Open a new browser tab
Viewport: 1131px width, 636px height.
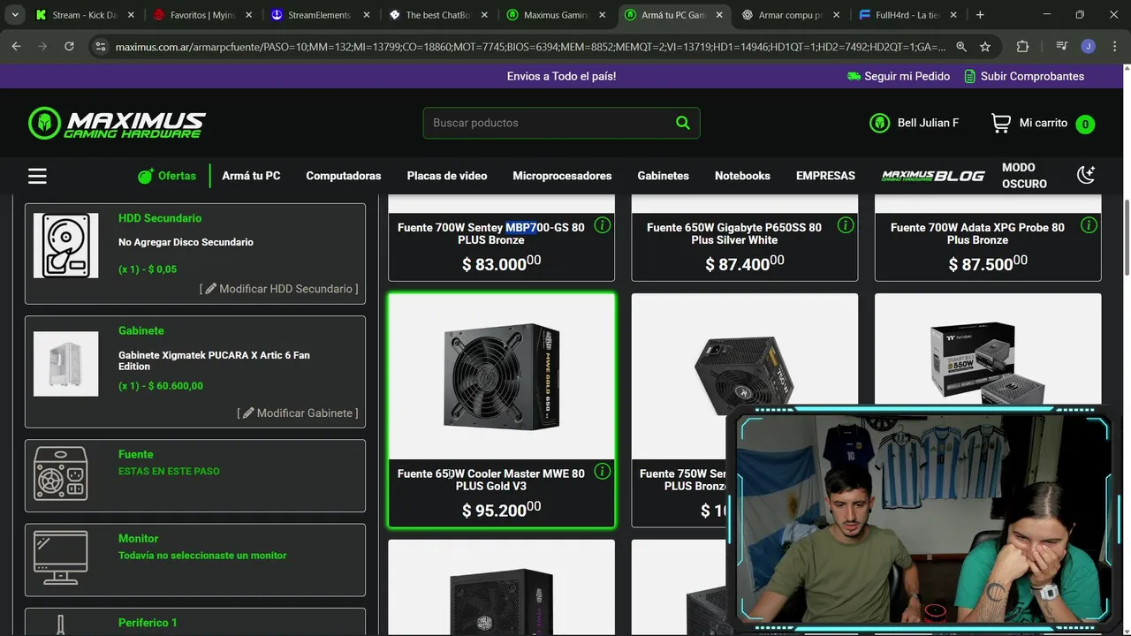[x=980, y=15]
